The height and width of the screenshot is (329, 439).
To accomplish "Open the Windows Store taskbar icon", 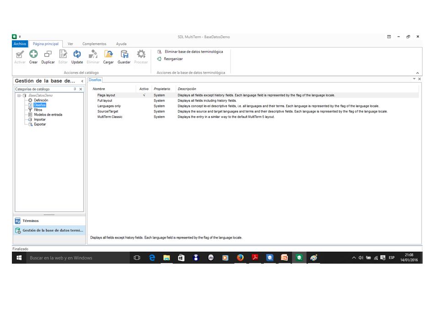I will pos(181,258).
